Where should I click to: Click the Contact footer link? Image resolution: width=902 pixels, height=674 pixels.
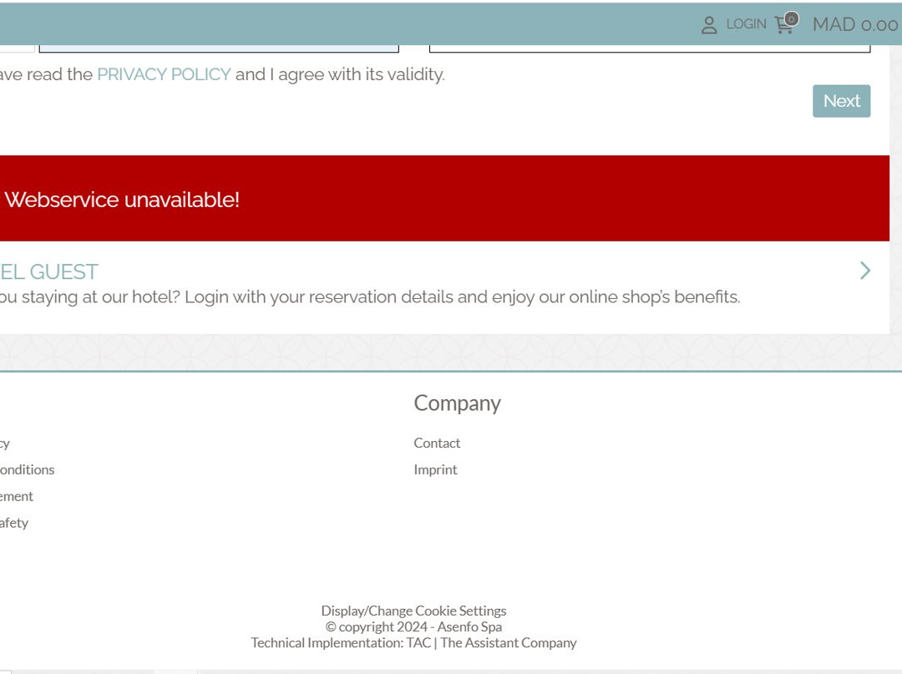pos(437,443)
